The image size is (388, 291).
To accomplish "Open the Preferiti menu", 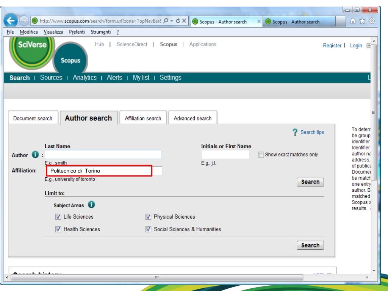I will pyautogui.click(x=77, y=32).
